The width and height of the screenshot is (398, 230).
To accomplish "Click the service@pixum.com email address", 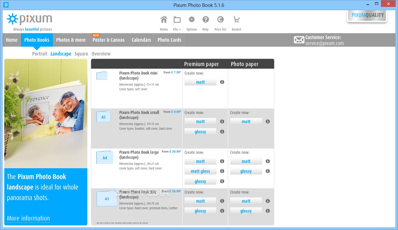I will click(324, 43).
